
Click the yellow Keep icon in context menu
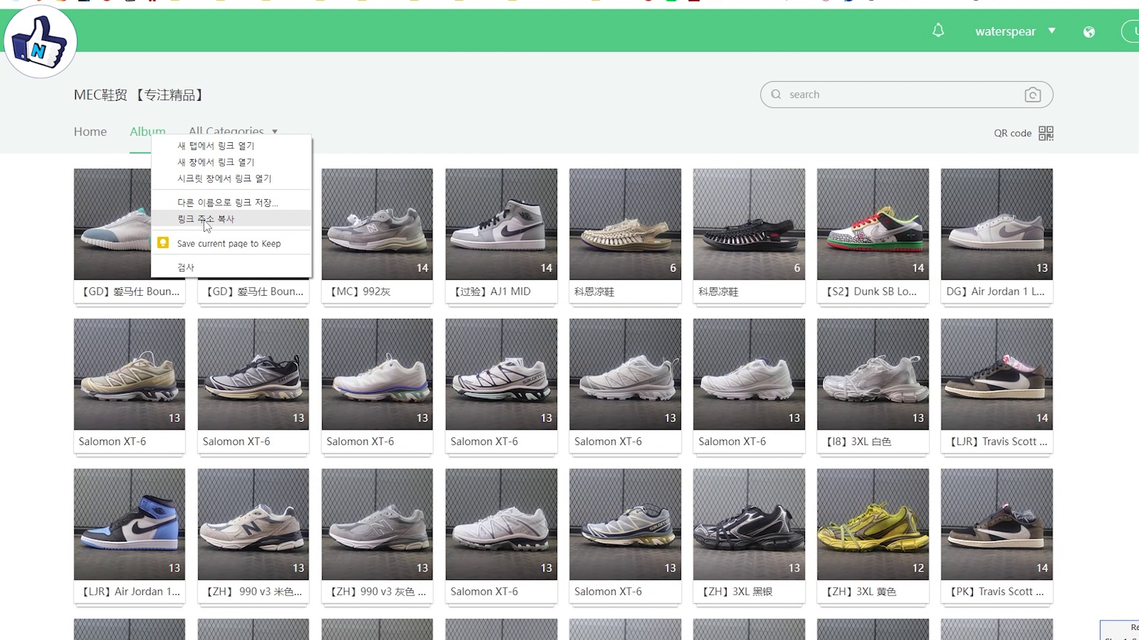163,243
